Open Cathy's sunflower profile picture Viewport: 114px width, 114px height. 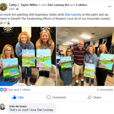4,7
